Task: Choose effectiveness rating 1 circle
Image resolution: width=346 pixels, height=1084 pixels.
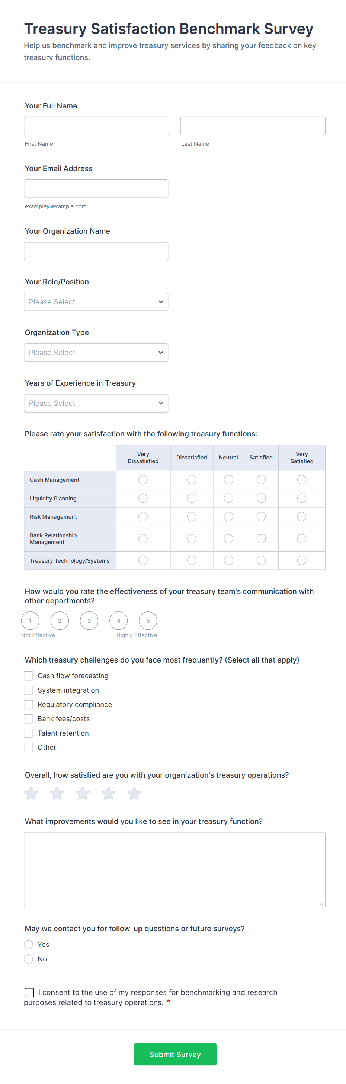Action: coord(30,621)
